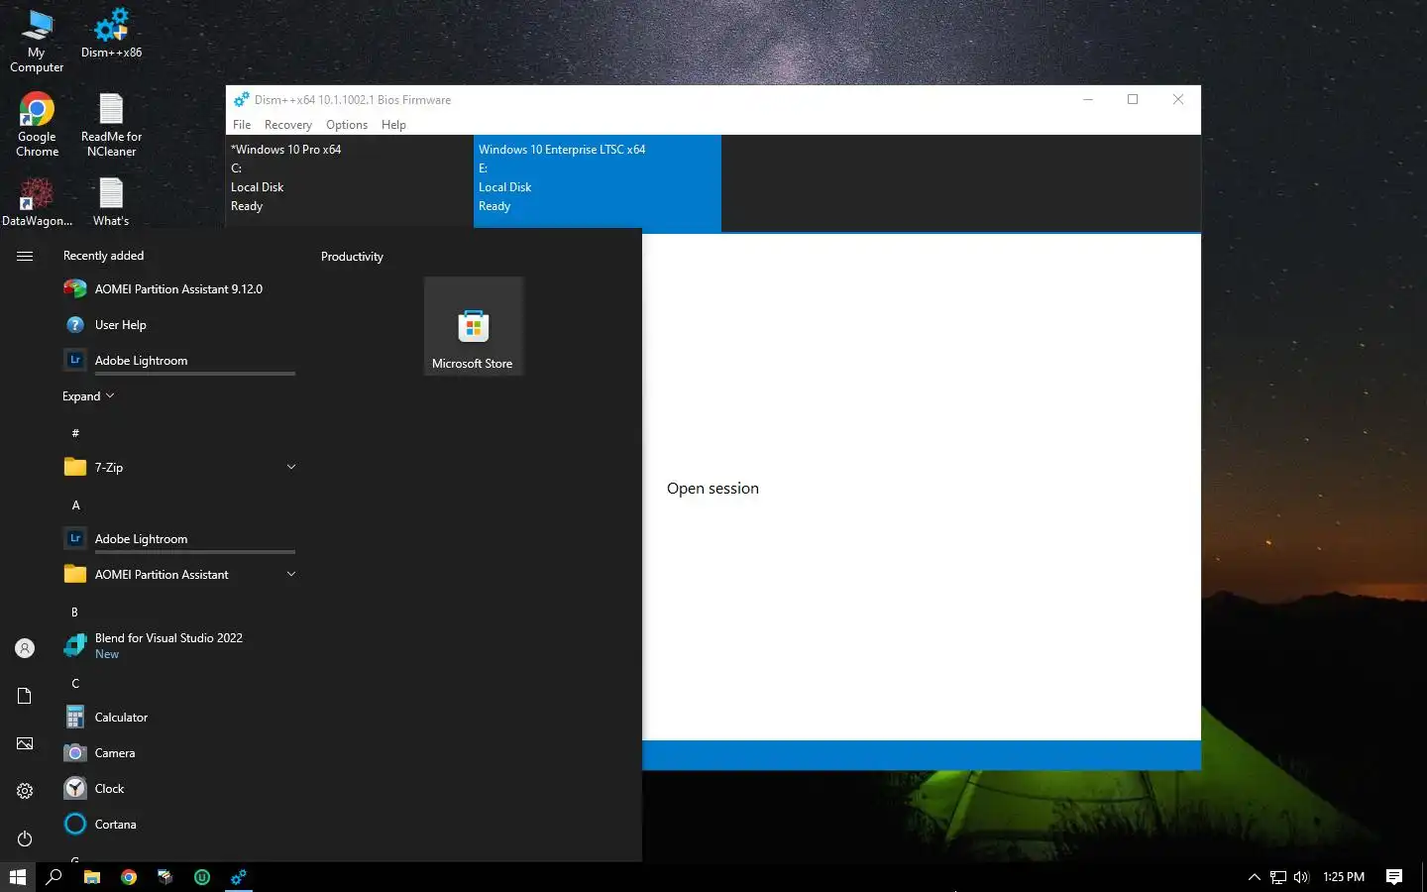Select the Dism++x86 desktop icon
The image size is (1427, 892).
point(111,34)
